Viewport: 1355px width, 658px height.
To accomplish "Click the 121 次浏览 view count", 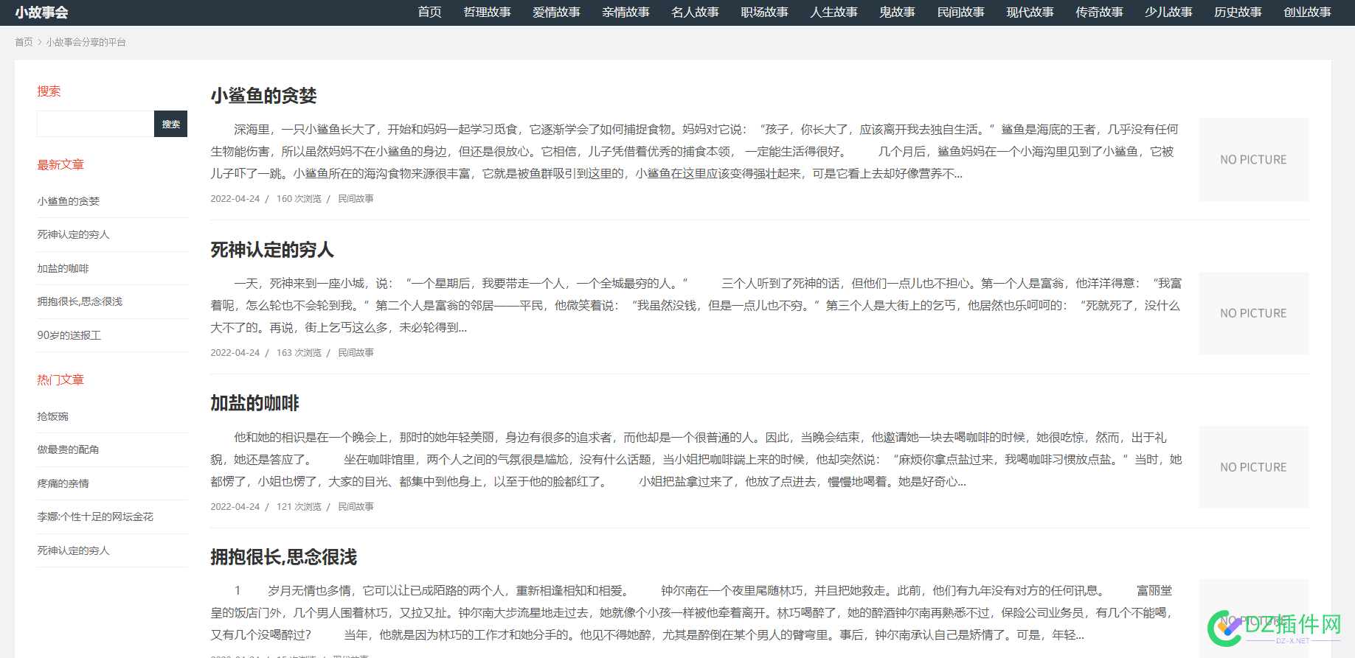I will coord(299,507).
